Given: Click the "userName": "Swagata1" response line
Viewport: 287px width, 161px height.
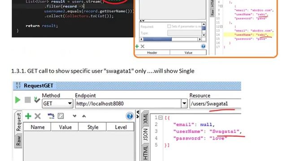Looking at the screenshot, I should [207, 131].
